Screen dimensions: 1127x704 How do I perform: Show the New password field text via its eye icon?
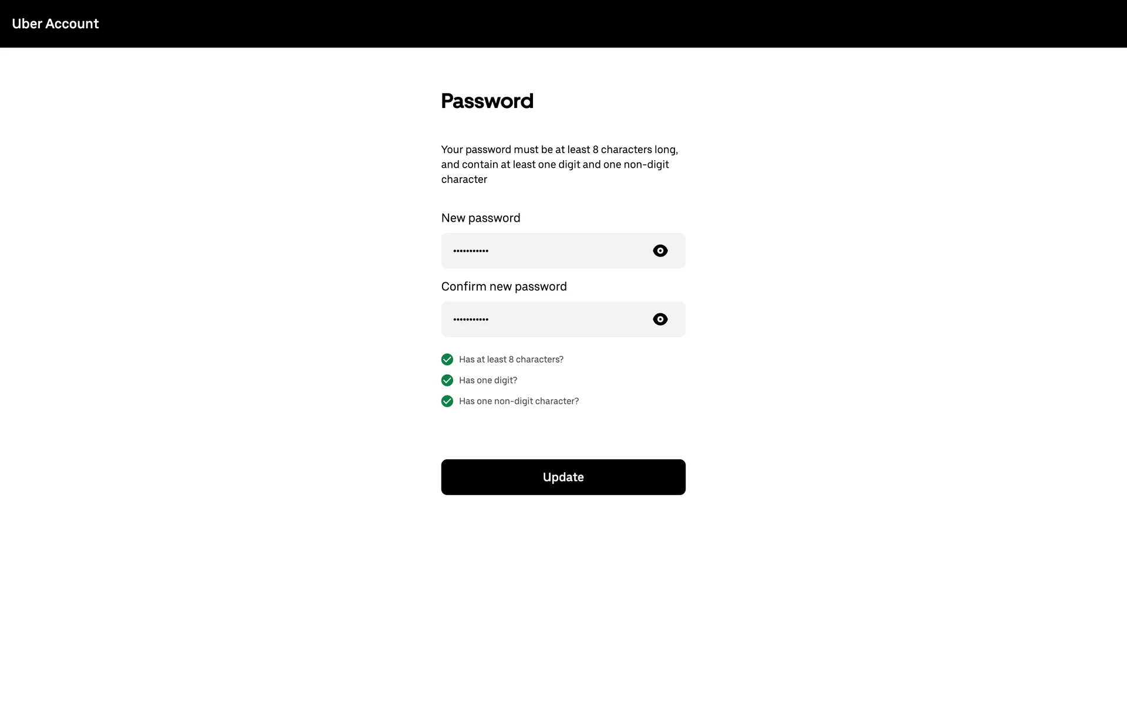point(660,251)
